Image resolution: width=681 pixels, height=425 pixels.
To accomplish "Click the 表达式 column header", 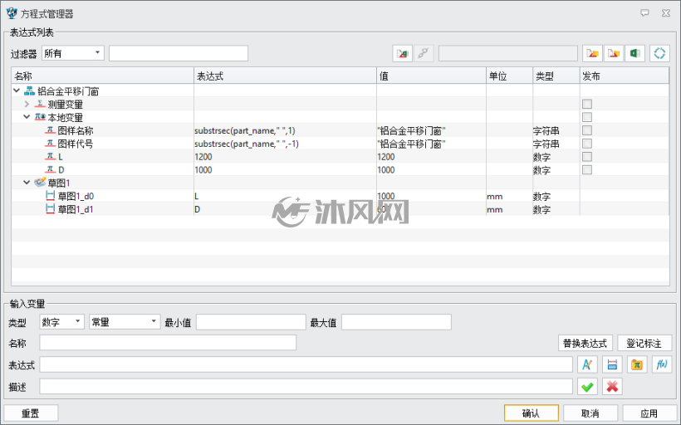I will click(x=286, y=76).
